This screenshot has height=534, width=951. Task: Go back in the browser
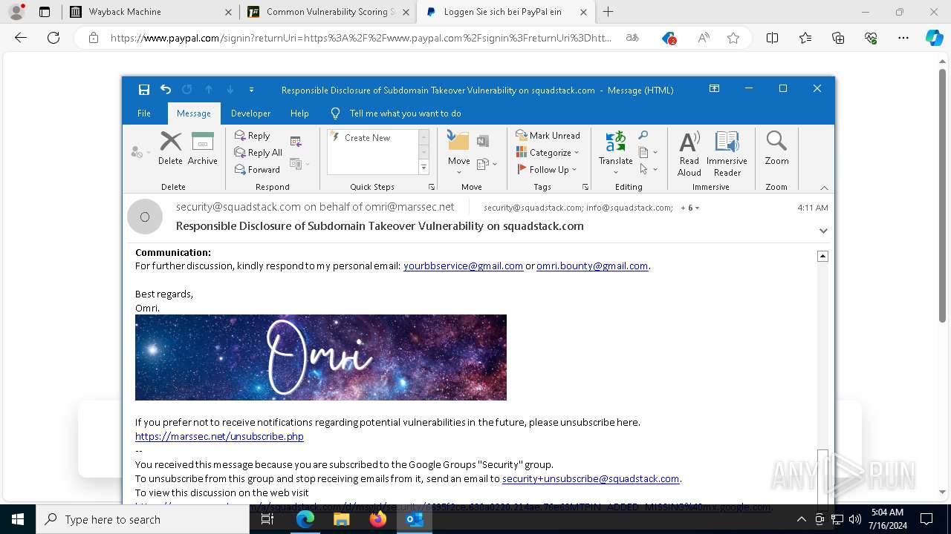(x=21, y=38)
